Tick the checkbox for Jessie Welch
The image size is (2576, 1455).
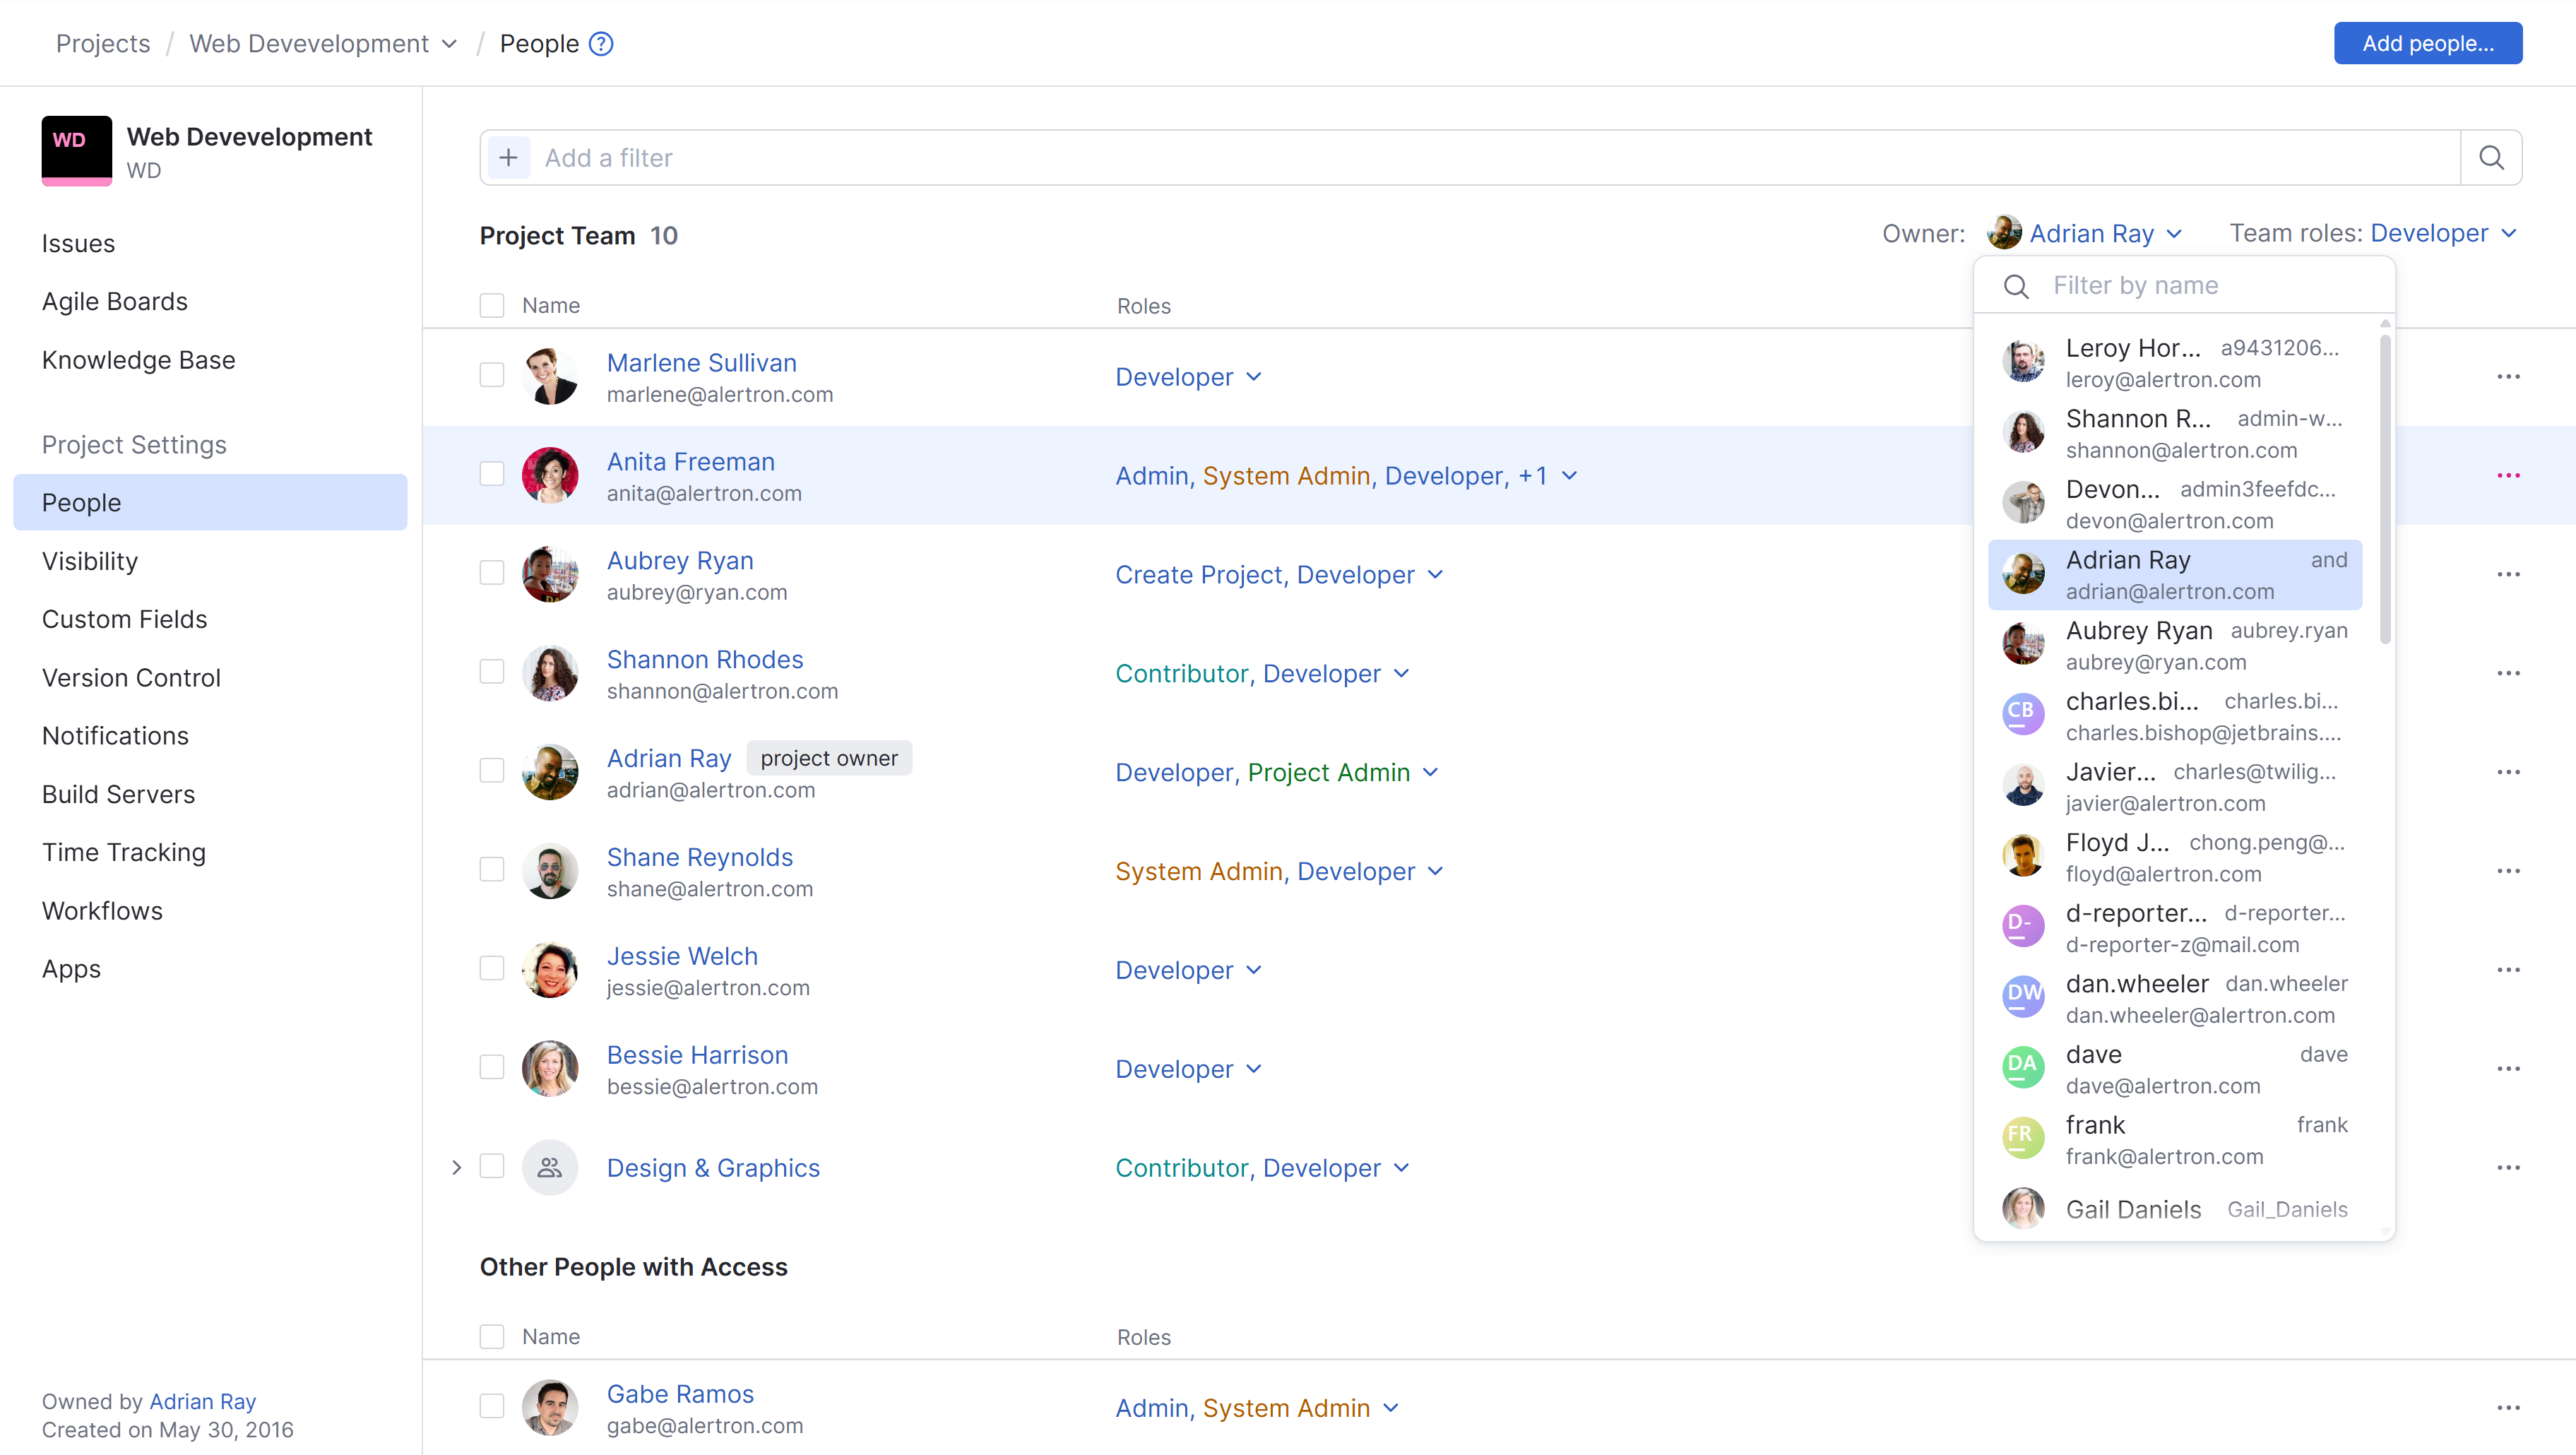(492, 968)
